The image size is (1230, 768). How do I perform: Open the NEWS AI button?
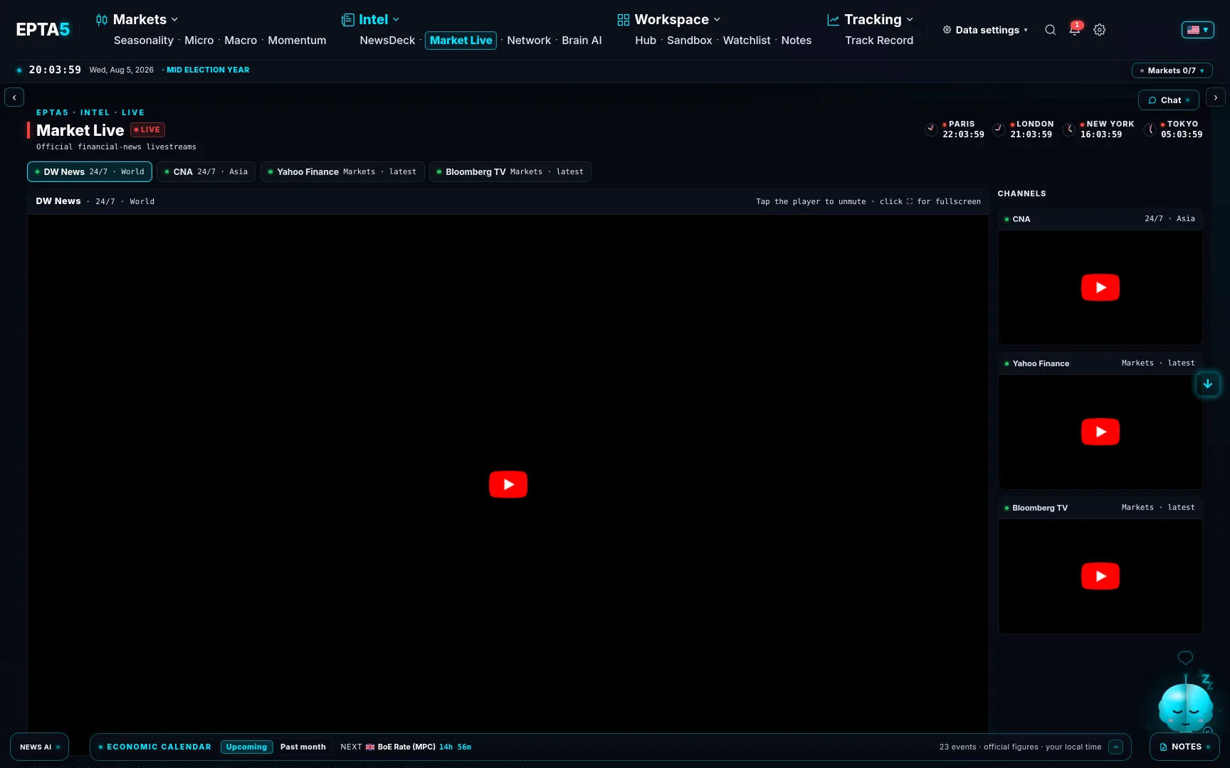click(x=39, y=747)
